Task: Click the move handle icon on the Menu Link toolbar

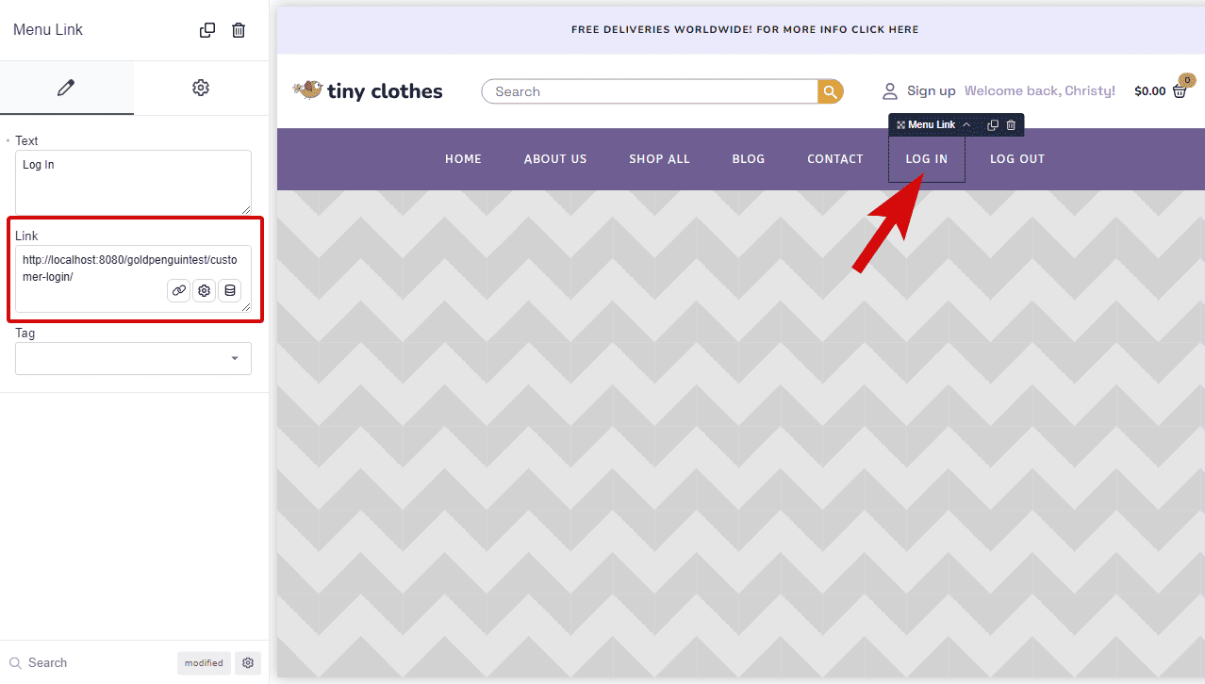Action: point(900,125)
